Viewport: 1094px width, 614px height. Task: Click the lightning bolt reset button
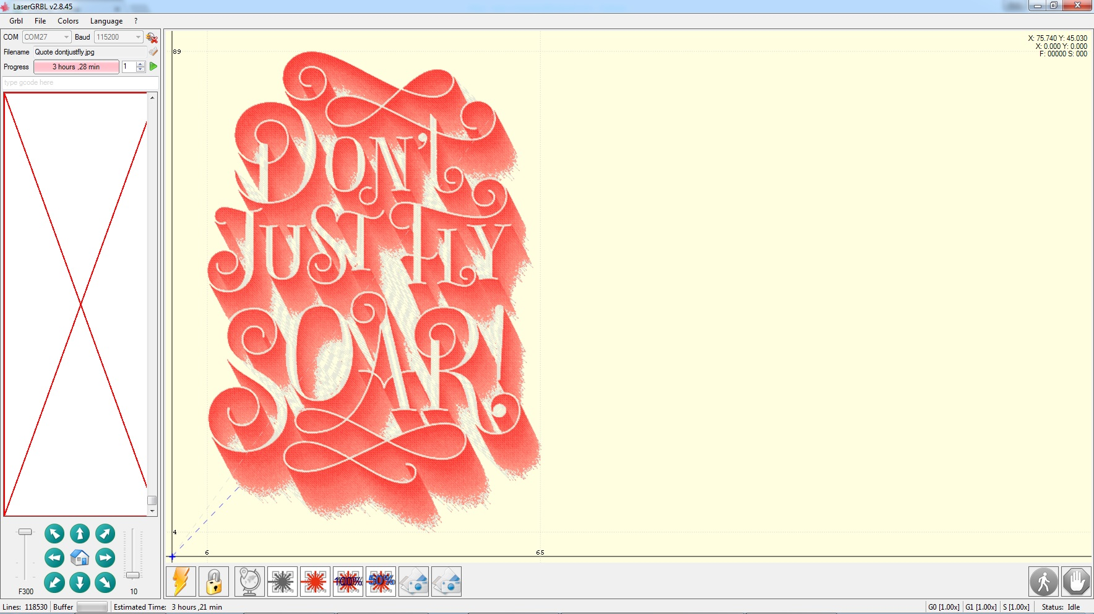181,582
